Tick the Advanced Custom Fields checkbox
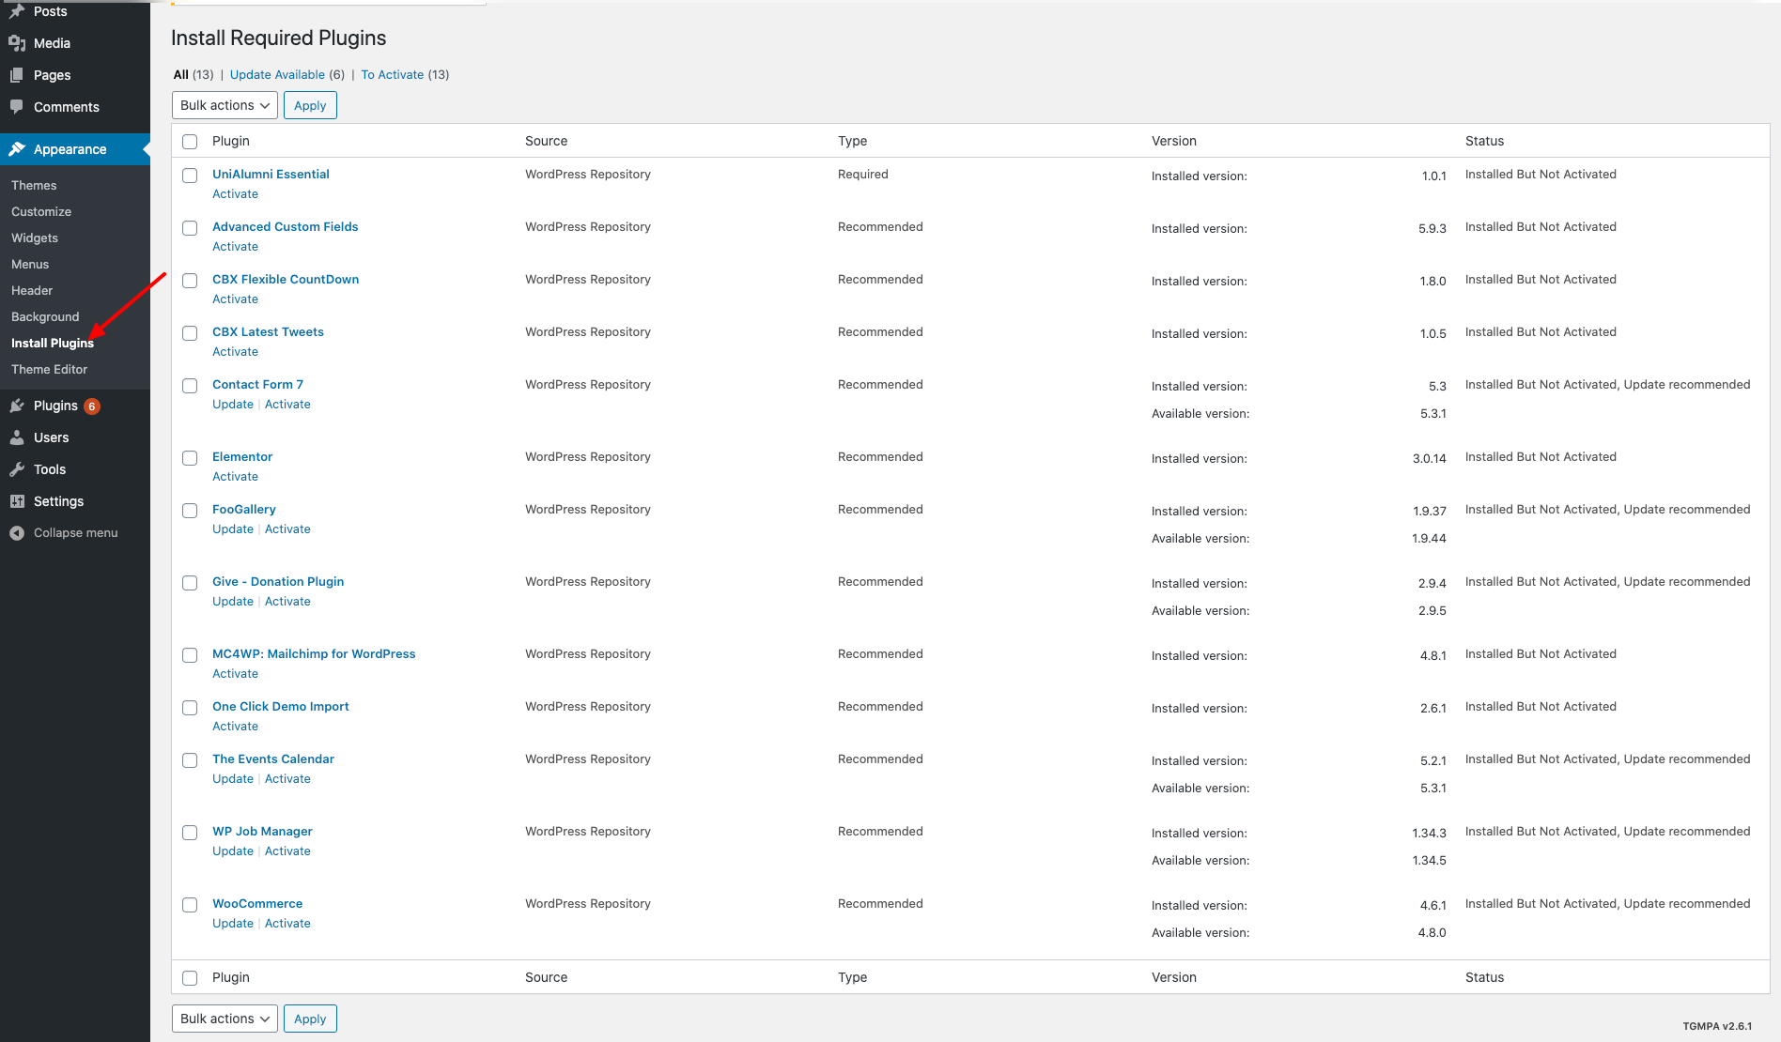 pos(190,228)
